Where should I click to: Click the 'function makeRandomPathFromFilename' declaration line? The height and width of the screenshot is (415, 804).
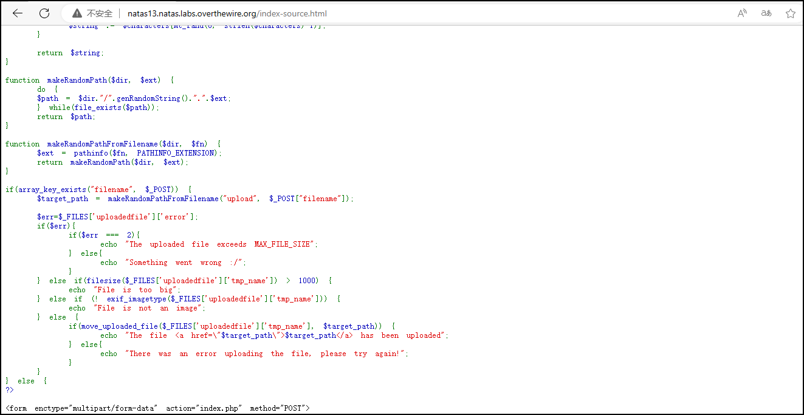tap(113, 144)
